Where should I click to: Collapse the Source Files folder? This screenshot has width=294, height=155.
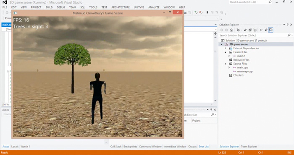click(226, 64)
